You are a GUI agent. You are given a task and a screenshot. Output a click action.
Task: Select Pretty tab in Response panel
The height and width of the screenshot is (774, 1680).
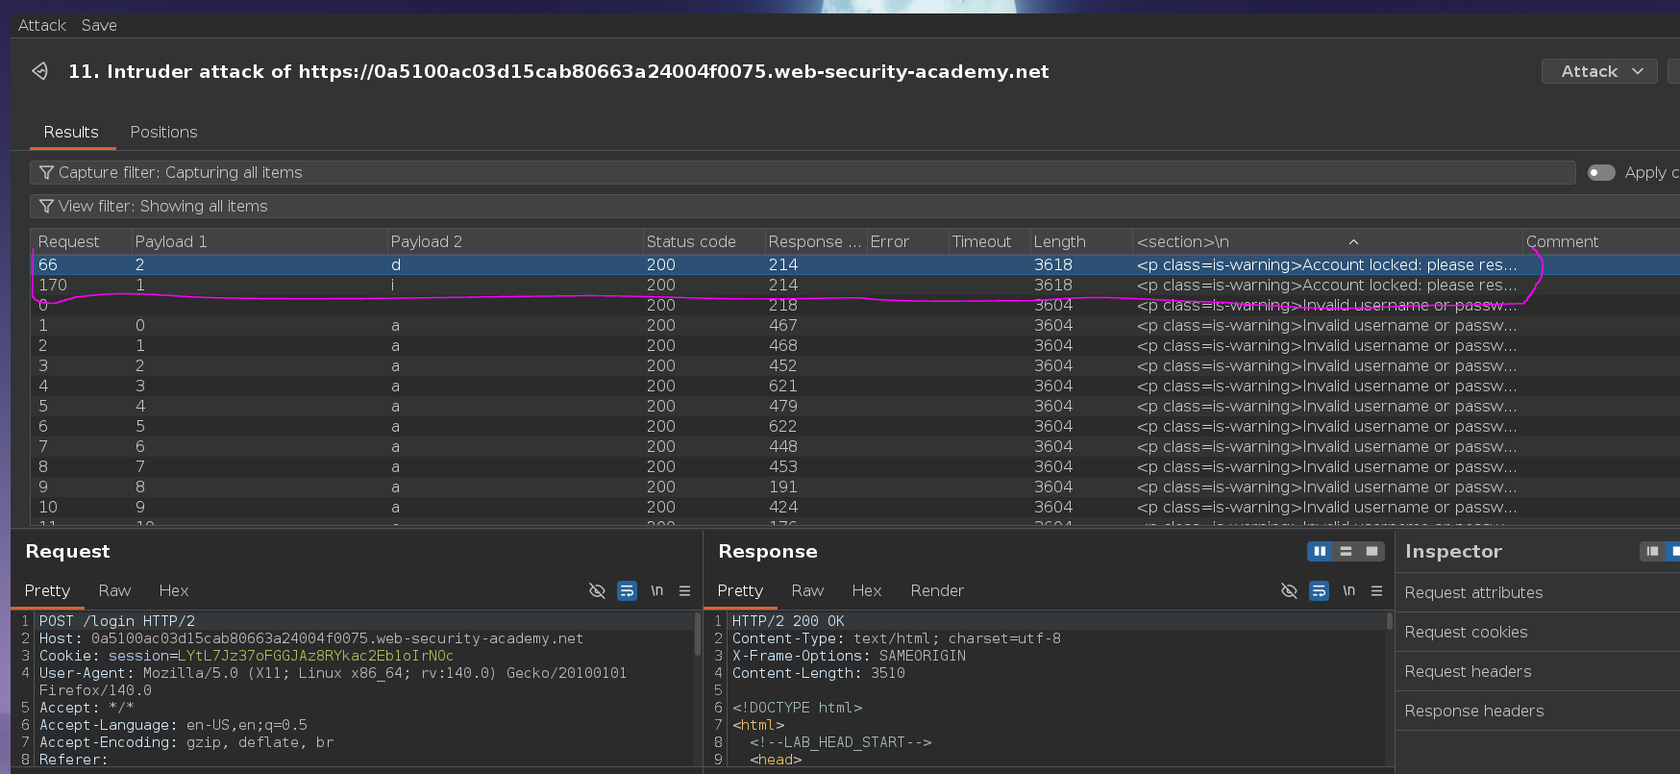click(740, 590)
